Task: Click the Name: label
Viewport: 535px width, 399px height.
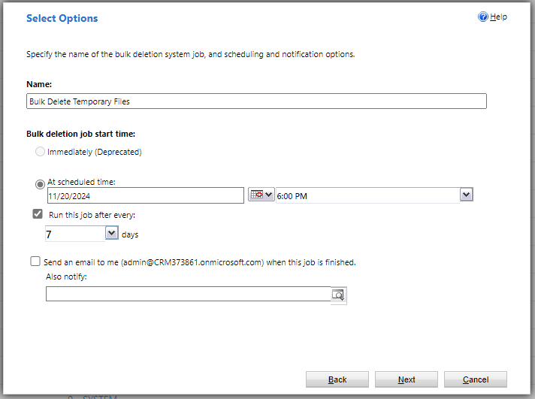Action: pyautogui.click(x=39, y=84)
